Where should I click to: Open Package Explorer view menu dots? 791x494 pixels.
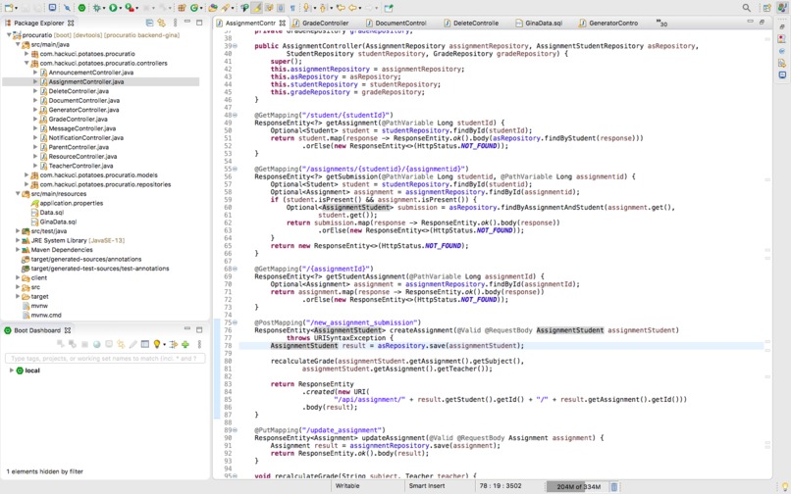coord(175,23)
